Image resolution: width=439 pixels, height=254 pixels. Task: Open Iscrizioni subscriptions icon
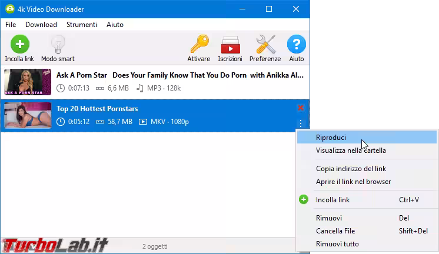pos(230,45)
